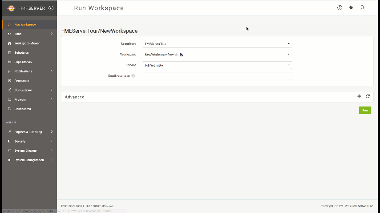Open Workspace Viewer menu item
Screen dimensions: 380x213
(29, 43)
